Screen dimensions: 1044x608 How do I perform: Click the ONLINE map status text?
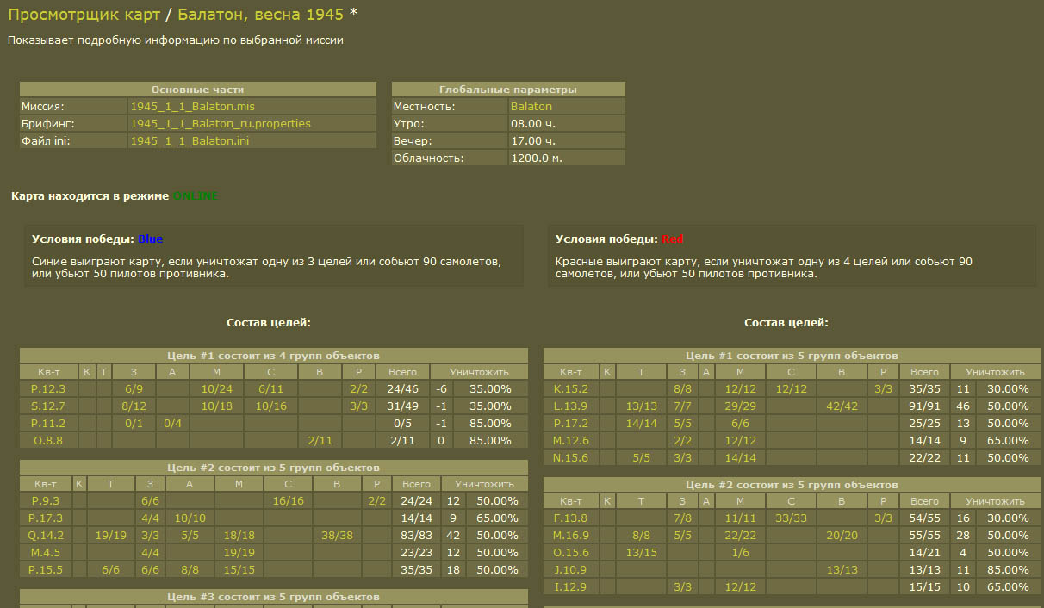196,196
